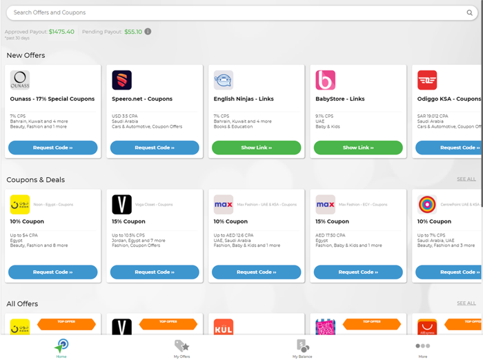This screenshot has width=483, height=362.
Task: Click the Voga Closet TOP OFFER badge
Action: pos(168,324)
